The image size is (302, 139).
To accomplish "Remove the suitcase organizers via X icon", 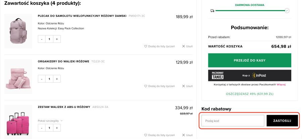I will click(x=184, y=86).
